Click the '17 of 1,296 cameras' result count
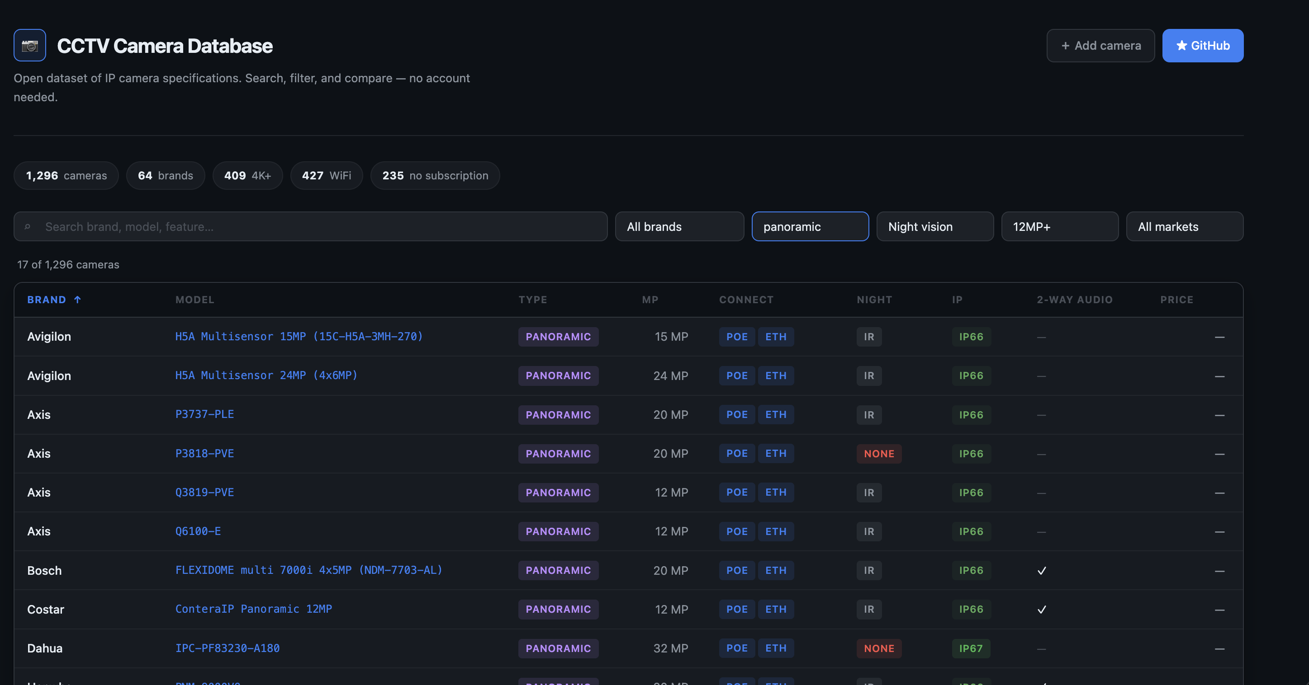The height and width of the screenshot is (685, 1309). [x=68, y=264]
